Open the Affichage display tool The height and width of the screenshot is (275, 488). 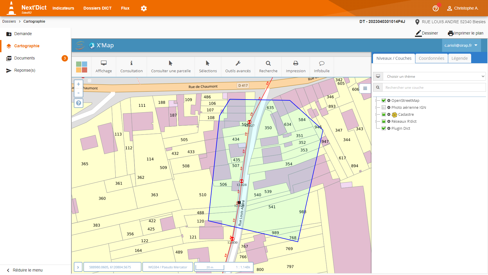pyautogui.click(x=103, y=67)
